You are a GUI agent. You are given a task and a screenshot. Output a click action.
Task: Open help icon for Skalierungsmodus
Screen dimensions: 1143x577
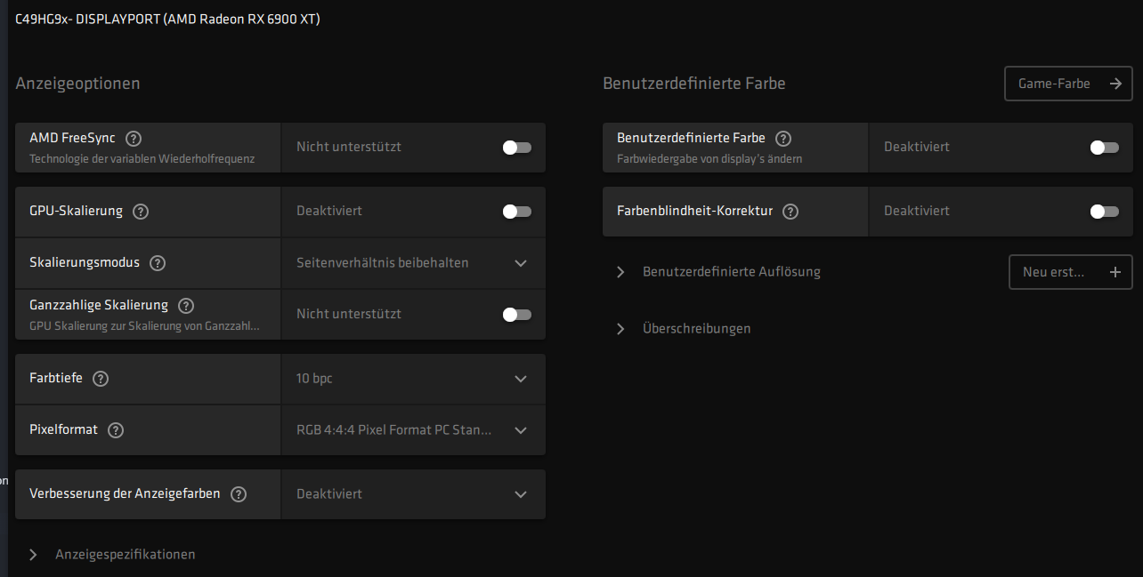click(x=158, y=263)
